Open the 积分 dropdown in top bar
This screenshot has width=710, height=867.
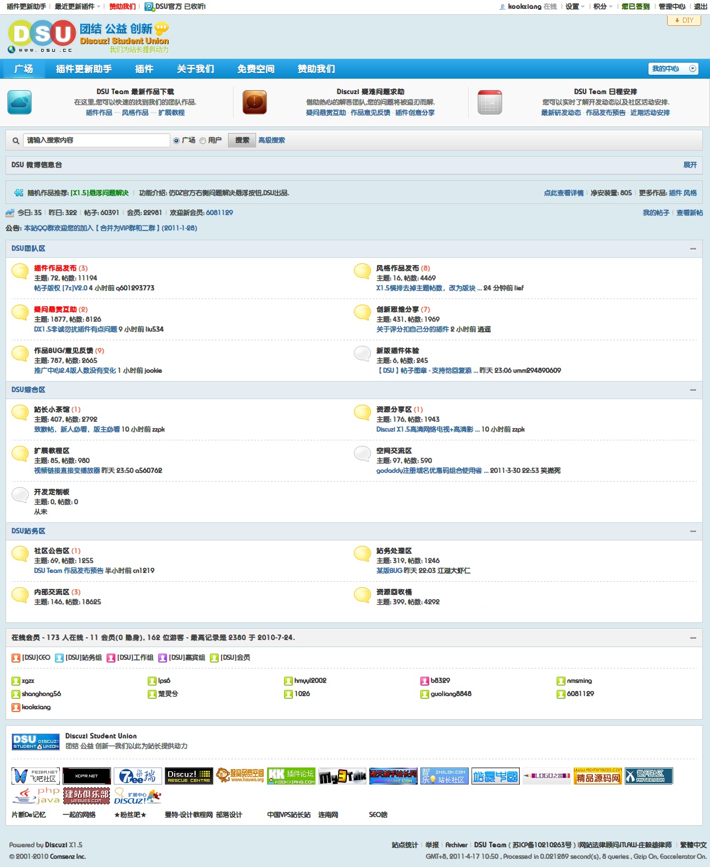pyautogui.click(x=603, y=7)
